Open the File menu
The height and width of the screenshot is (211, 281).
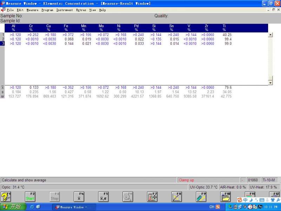[x=10, y=10]
